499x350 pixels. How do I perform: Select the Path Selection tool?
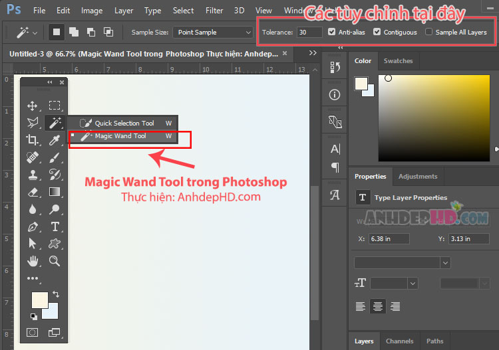32,244
